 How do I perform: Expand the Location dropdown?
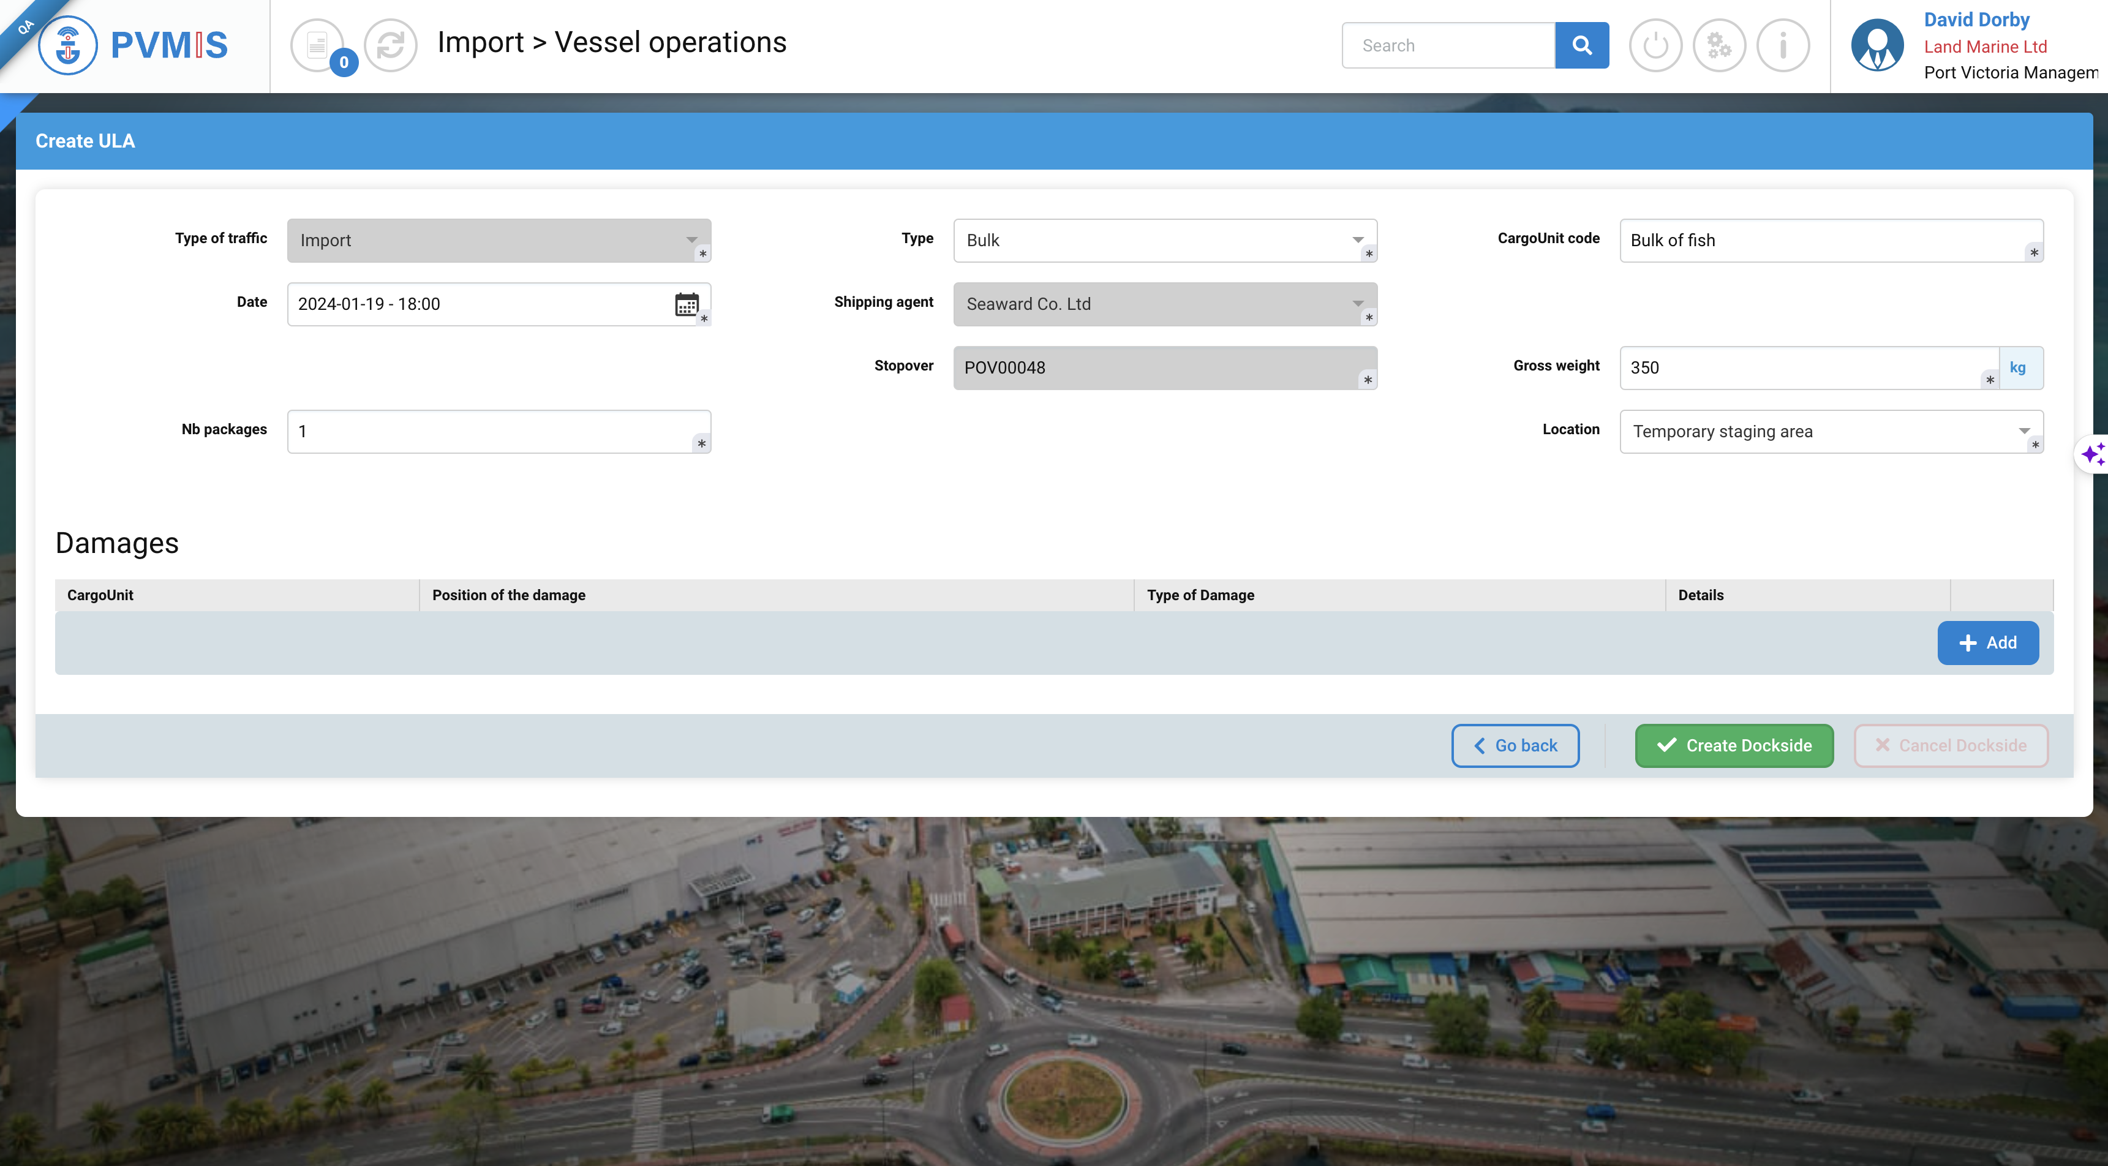click(x=1831, y=431)
